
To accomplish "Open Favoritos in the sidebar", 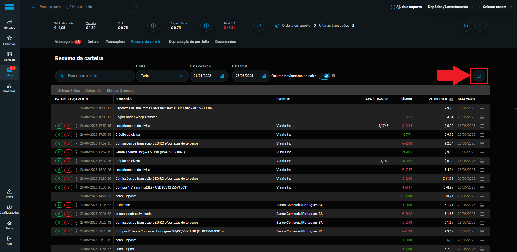I will (9, 40).
